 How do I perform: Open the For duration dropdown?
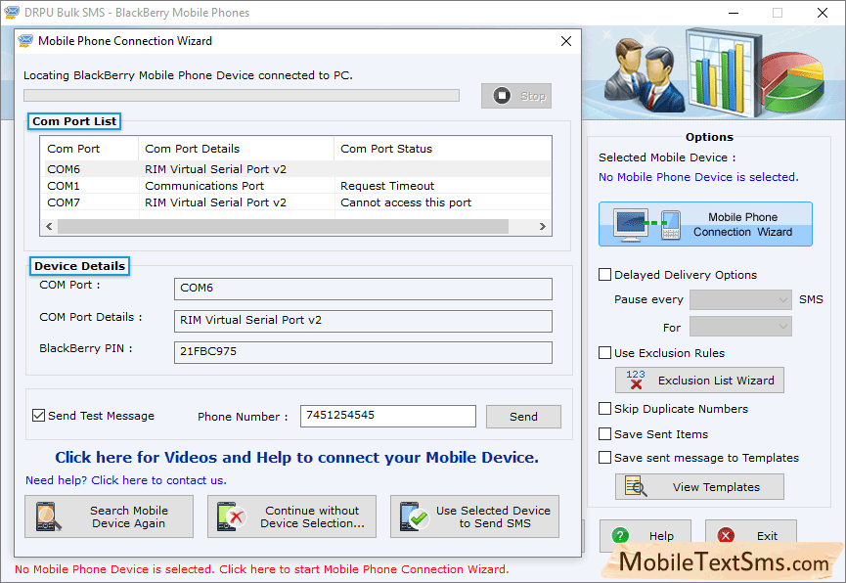coord(740,327)
